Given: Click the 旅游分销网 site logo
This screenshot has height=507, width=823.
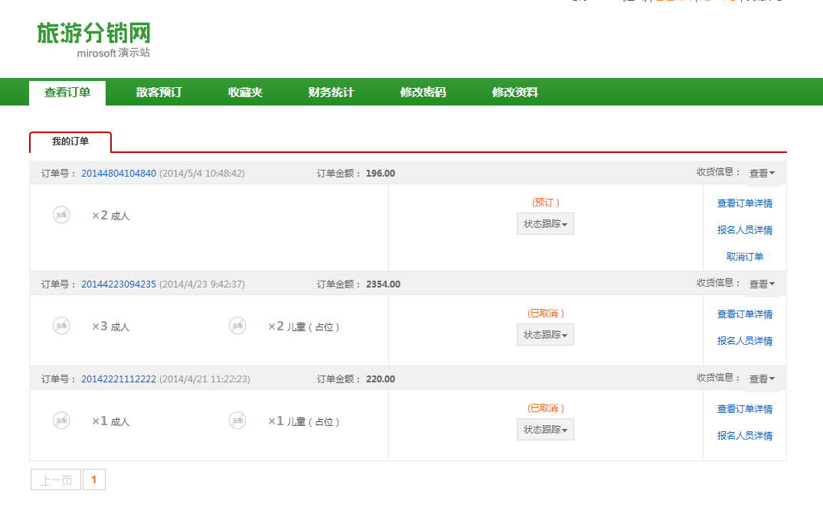Looking at the screenshot, I should coord(93,39).
